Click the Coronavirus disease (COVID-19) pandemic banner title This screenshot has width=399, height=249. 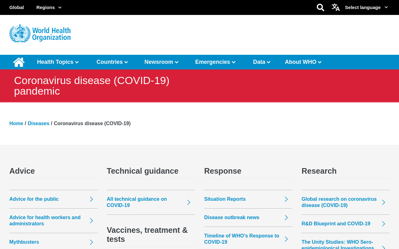point(92,86)
